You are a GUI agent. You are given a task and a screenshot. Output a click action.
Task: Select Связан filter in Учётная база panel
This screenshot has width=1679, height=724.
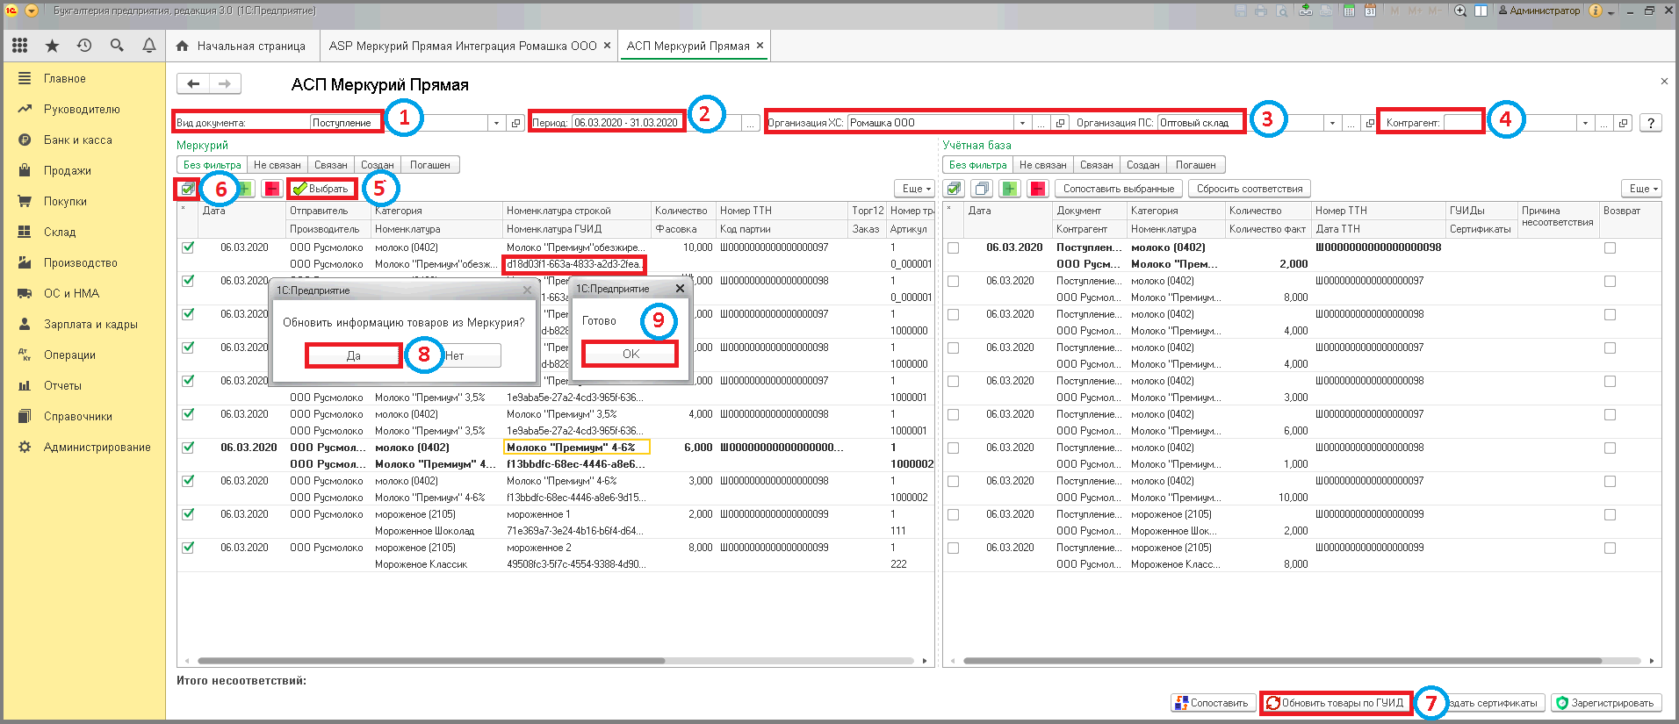point(1097,165)
